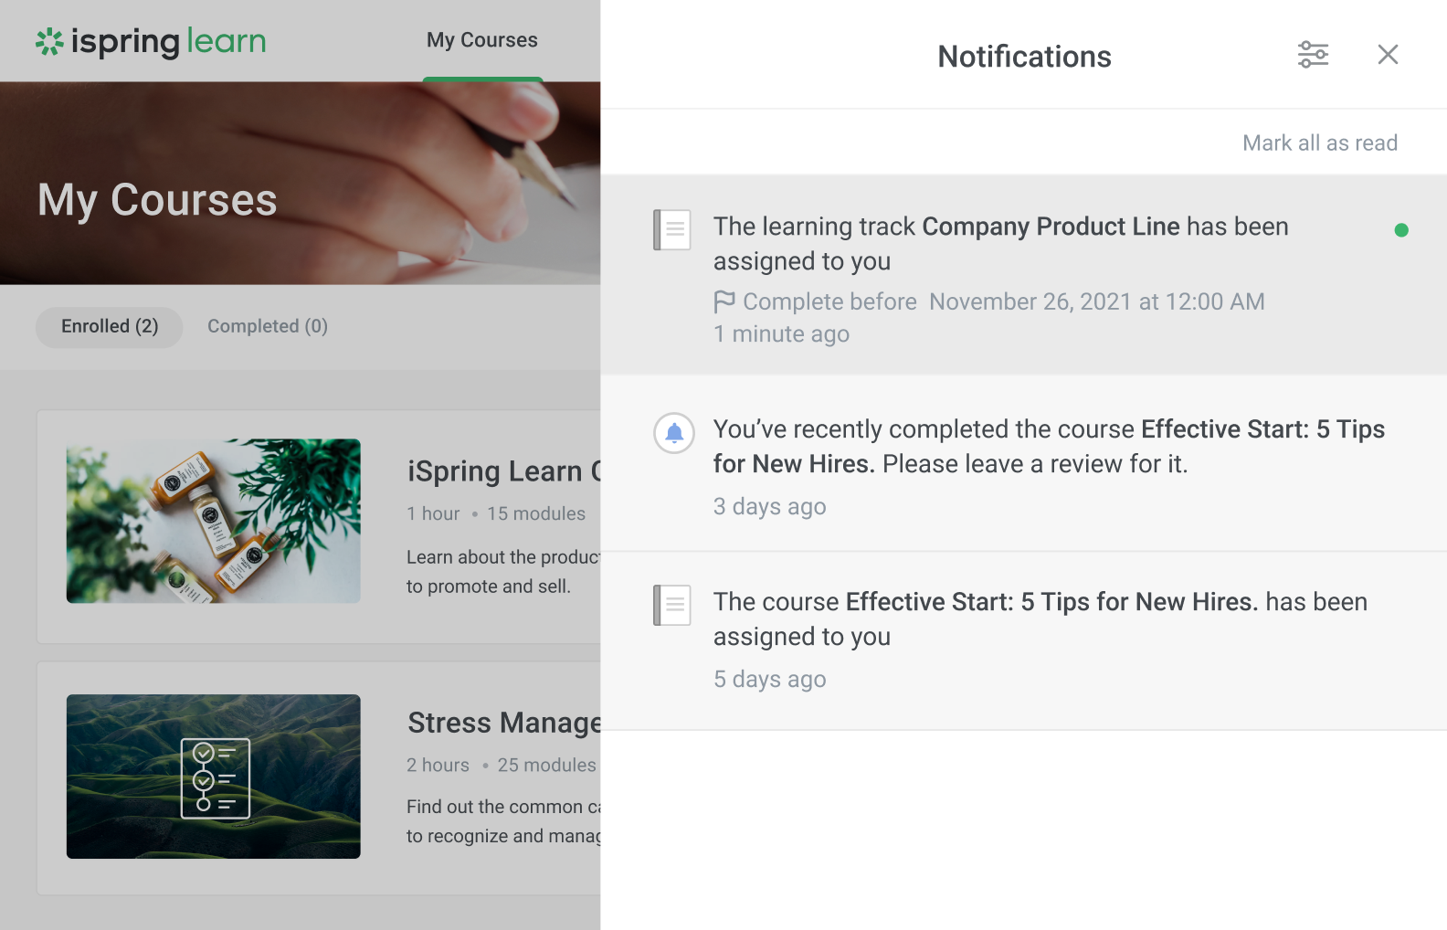Open the Company Product Line notification
The image size is (1447, 930).
[1000, 244]
